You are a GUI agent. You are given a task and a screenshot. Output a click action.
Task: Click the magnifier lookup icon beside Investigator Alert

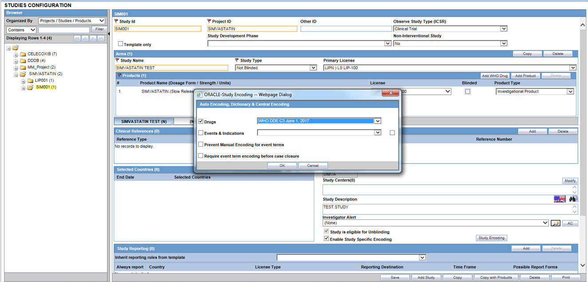(x=555, y=223)
